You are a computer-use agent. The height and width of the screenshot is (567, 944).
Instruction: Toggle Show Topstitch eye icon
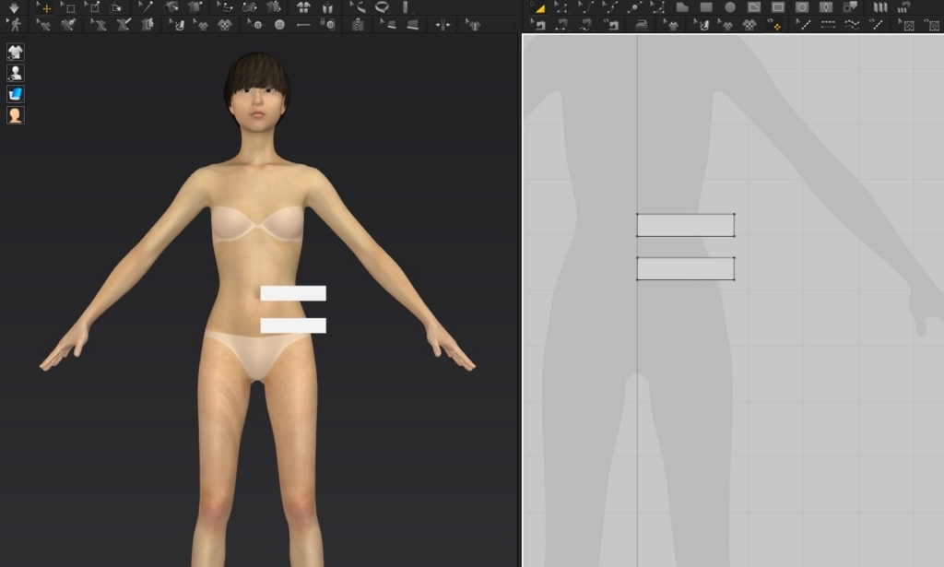click(878, 25)
